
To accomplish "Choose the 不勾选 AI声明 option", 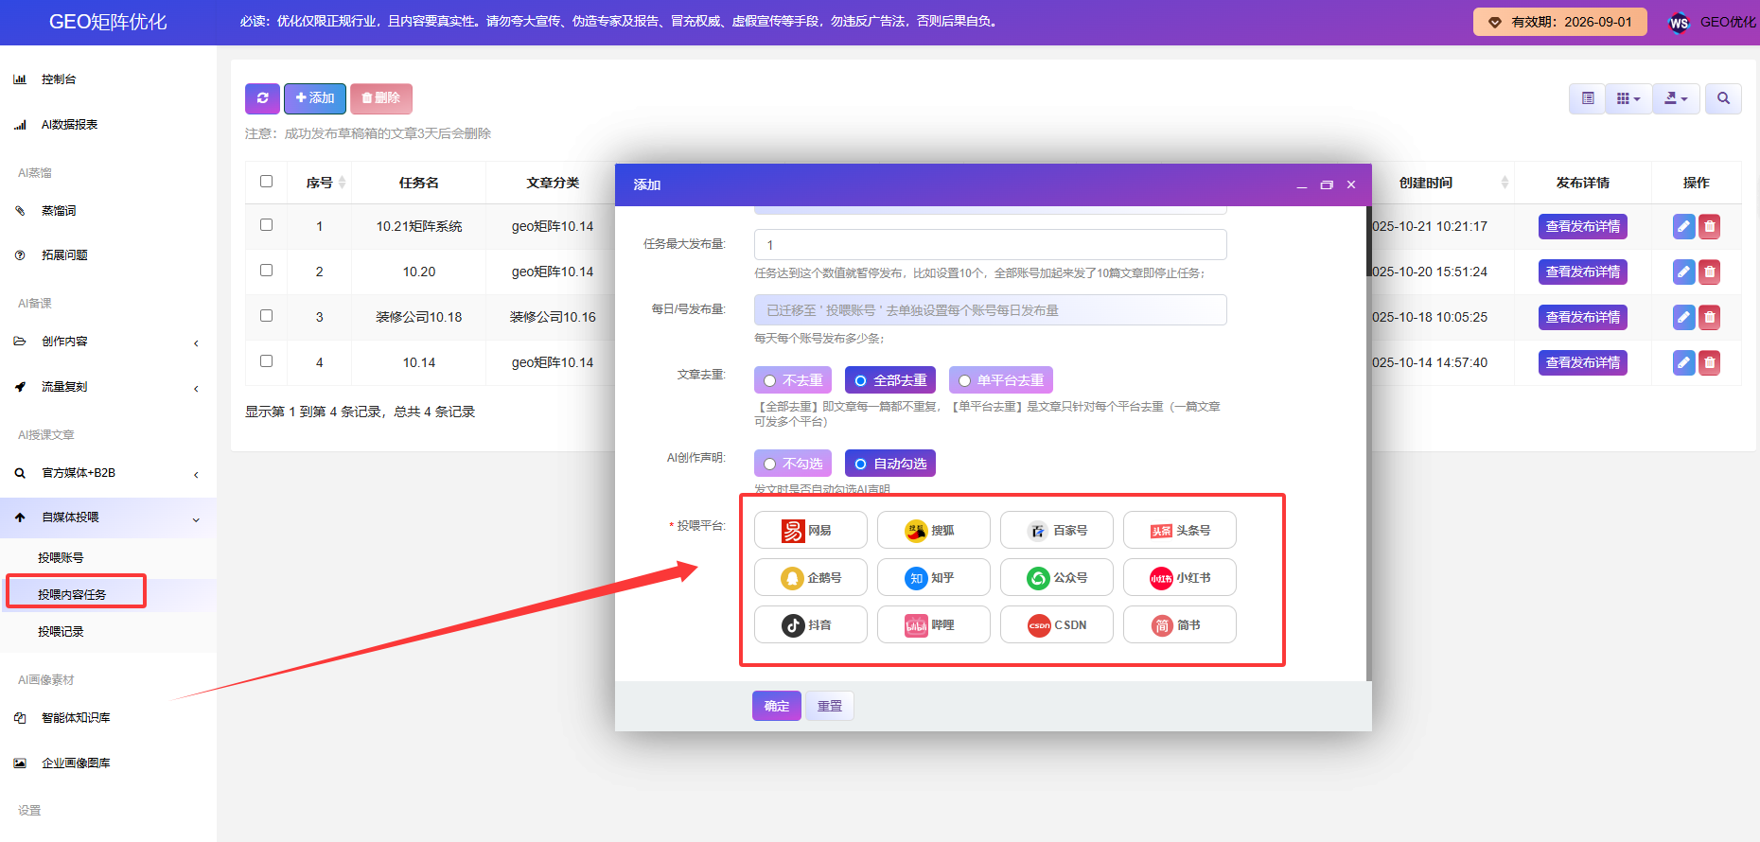I will point(793,464).
